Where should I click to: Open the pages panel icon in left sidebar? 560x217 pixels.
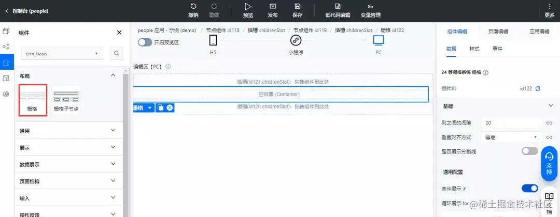tap(6, 31)
